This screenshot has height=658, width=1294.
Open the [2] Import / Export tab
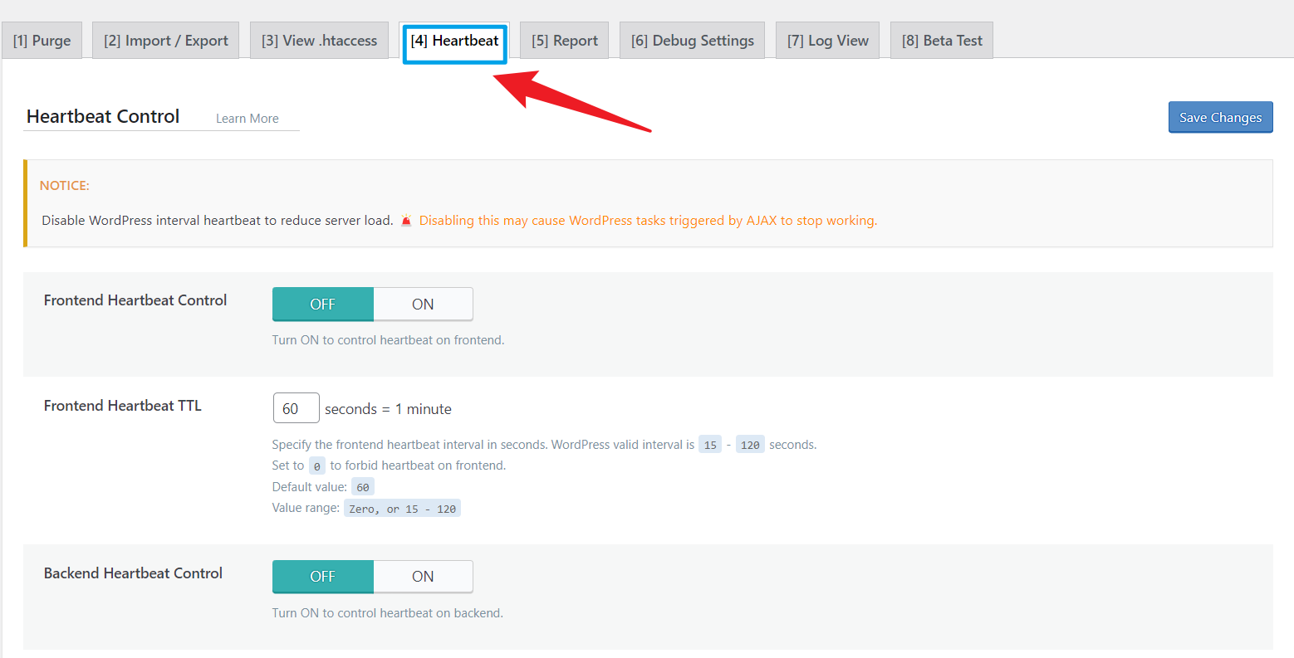pos(164,39)
